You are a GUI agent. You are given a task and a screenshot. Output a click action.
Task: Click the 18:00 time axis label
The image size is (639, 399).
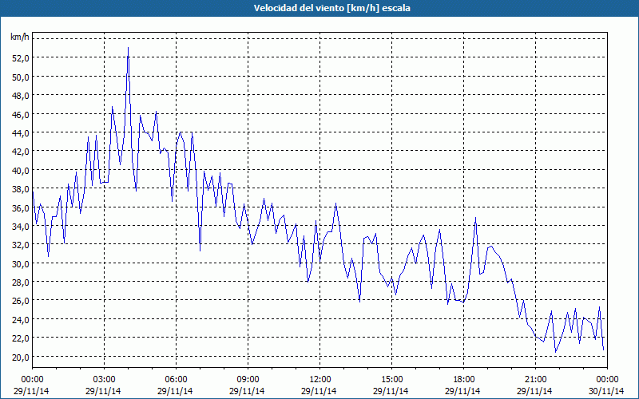tap(463, 380)
